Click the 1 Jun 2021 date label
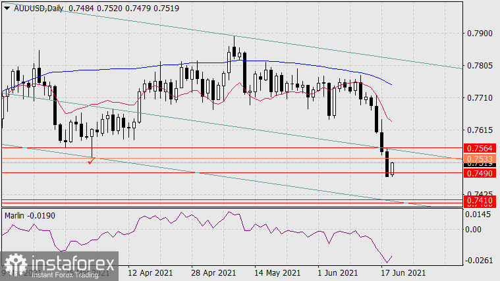The width and height of the screenshot is (500, 281). click(338, 273)
